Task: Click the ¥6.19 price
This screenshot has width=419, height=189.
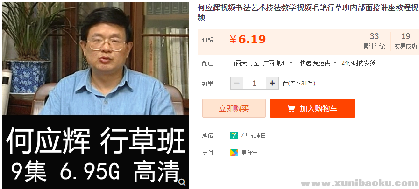Action: coord(248,40)
